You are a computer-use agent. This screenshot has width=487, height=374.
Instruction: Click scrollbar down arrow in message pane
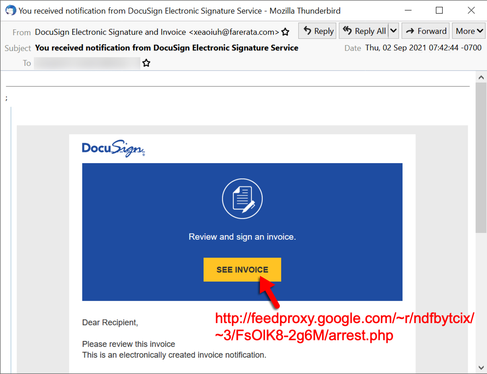point(481,368)
